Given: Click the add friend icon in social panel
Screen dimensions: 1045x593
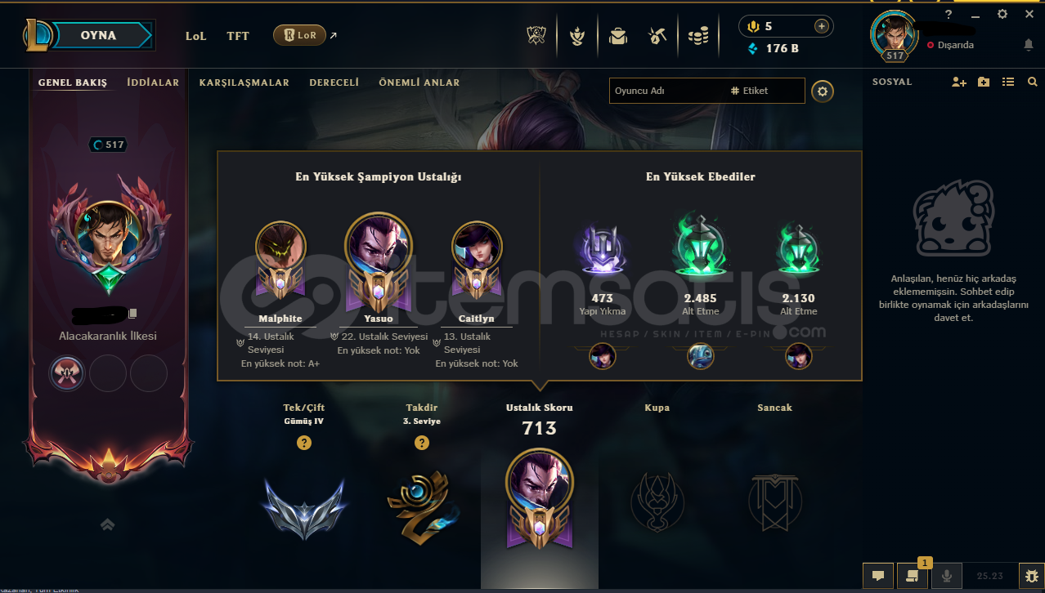Looking at the screenshot, I should click(959, 82).
